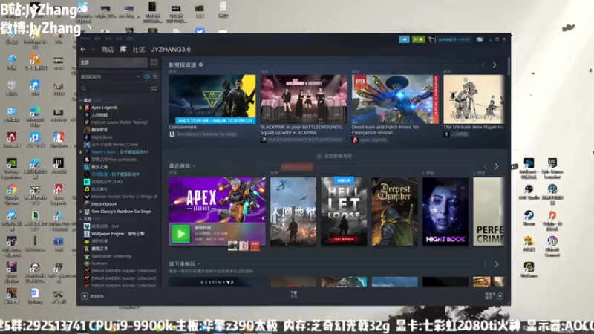Screen dimensions: 594x334
Task: Open the 最近游戏 shelf dropdown
Action: pyautogui.click(x=182, y=166)
